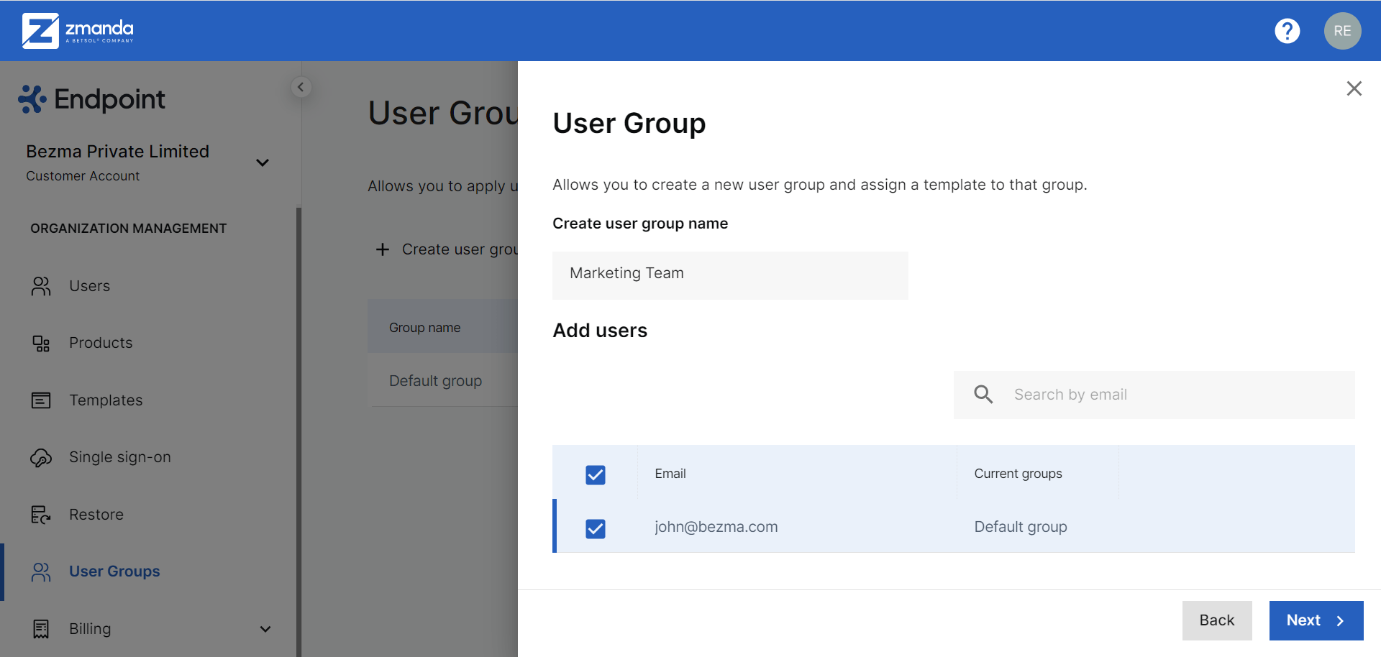Click the Zmanda logo in header
The height and width of the screenshot is (657, 1381).
point(78,31)
